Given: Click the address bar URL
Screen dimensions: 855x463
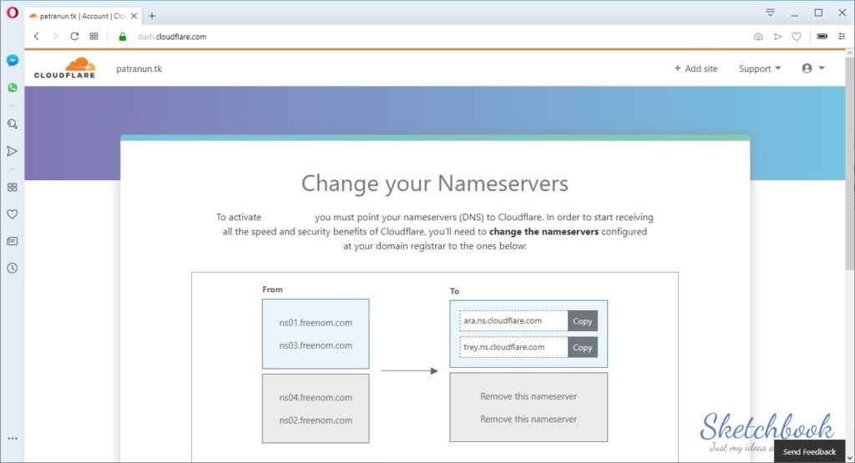Looking at the screenshot, I should (x=172, y=37).
